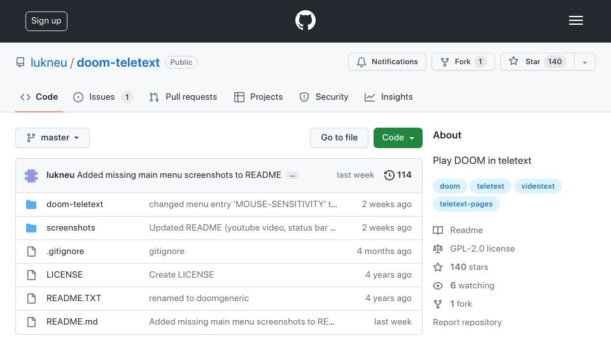This screenshot has height=343, width=611.
Task: View the 114 commits history
Action: 397,175
